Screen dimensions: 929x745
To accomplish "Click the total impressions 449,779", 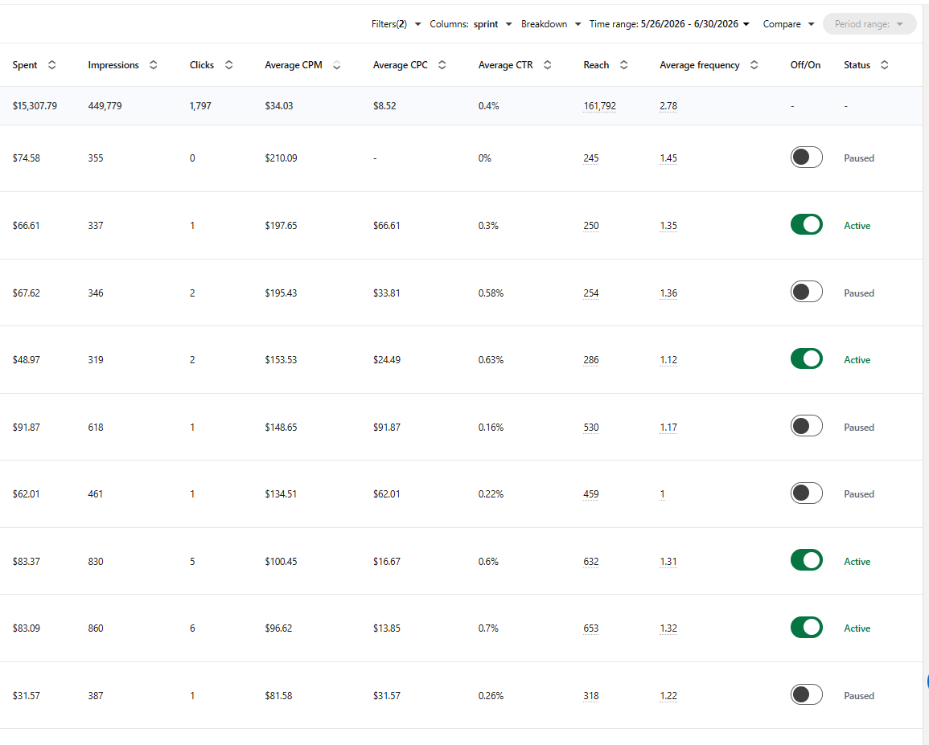I will point(105,106).
